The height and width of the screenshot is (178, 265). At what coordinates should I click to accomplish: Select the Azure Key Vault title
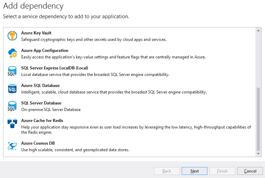[36, 33]
